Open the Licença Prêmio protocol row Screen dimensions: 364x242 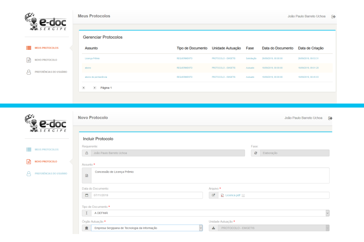tap(92, 59)
